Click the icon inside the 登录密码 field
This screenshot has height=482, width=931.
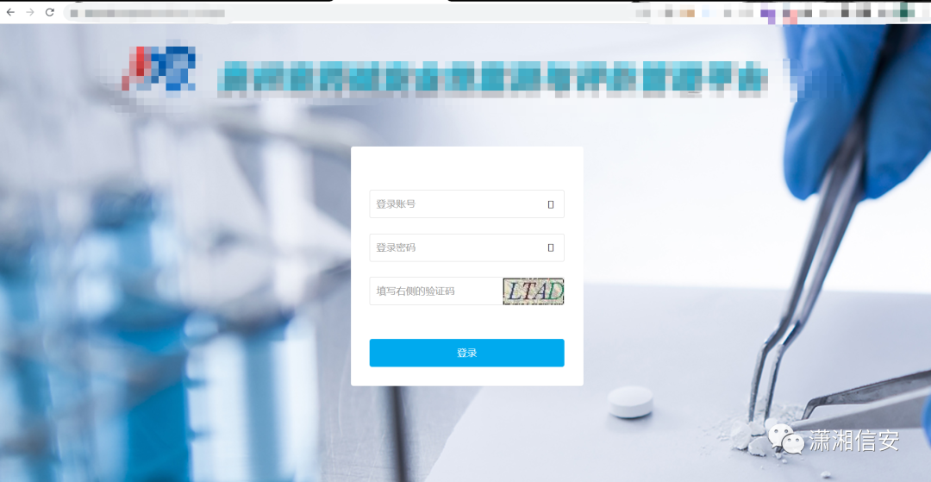550,247
